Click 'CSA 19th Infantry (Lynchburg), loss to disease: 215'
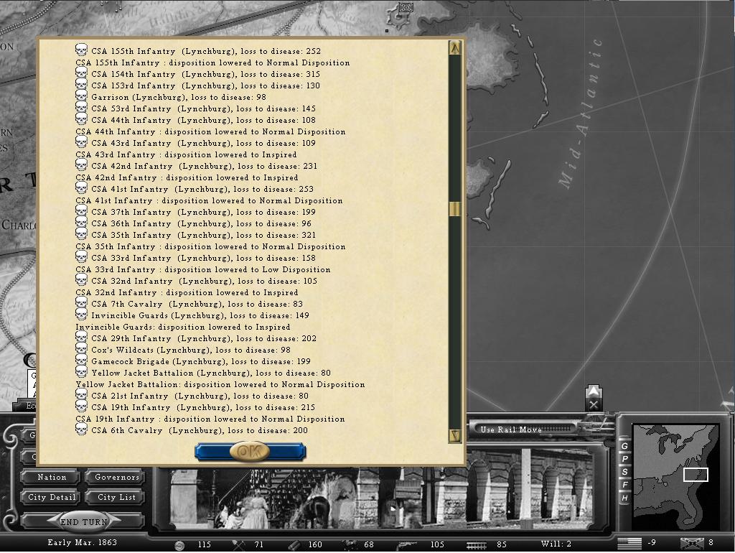The height and width of the screenshot is (553, 735). click(203, 407)
